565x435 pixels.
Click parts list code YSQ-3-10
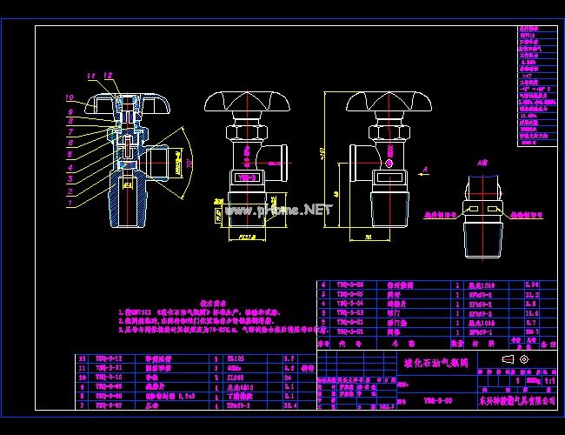click(109, 378)
